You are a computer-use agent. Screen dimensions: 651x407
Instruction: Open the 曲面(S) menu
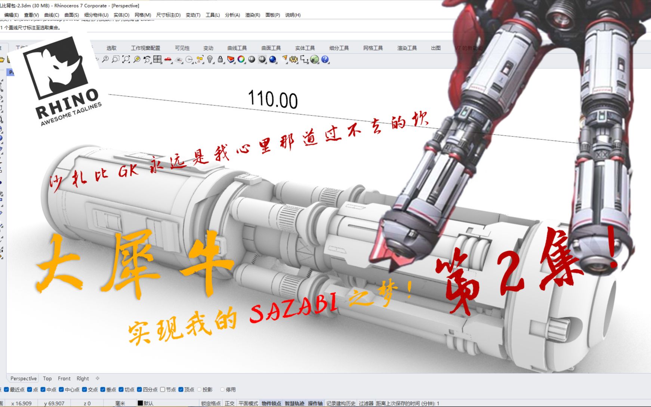71,15
